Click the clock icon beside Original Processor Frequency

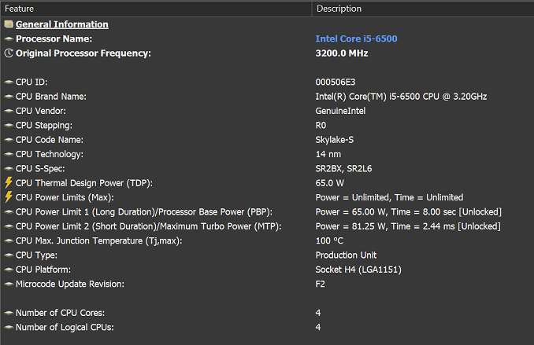pyautogui.click(x=9, y=53)
